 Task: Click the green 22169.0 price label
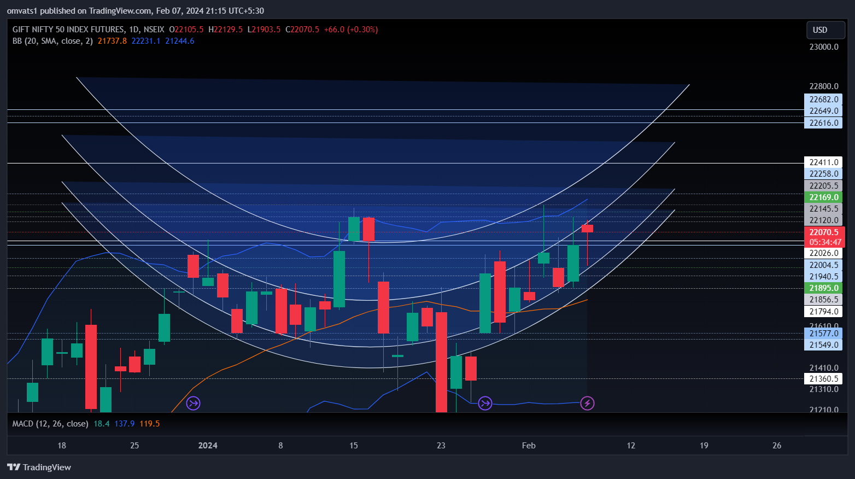click(x=823, y=197)
